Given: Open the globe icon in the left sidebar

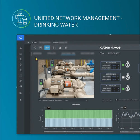Looking at the screenshot, I should pyautogui.click(x=21, y=48).
